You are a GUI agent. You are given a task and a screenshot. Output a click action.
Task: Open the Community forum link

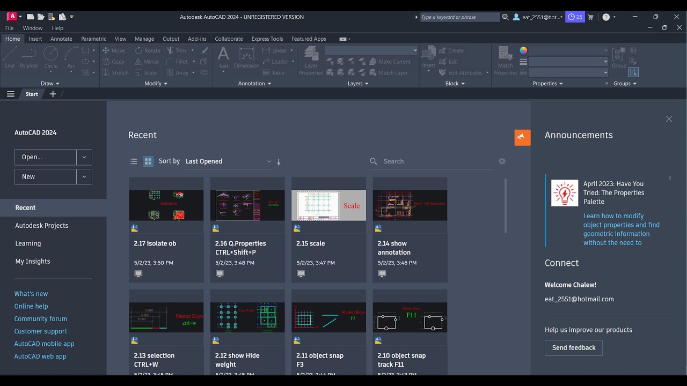[41, 318]
